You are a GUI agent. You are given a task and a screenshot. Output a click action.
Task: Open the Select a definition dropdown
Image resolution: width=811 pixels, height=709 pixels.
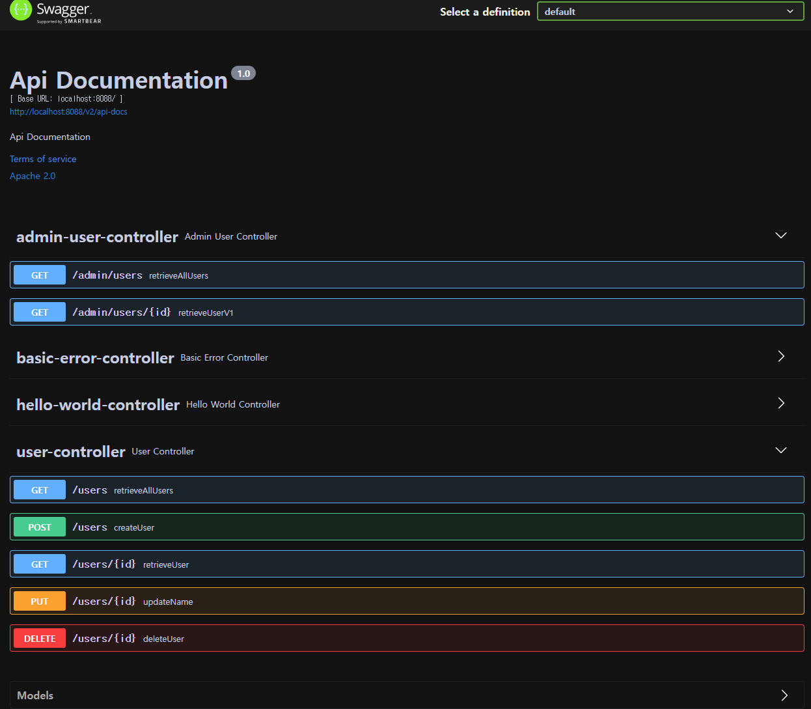click(670, 11)
